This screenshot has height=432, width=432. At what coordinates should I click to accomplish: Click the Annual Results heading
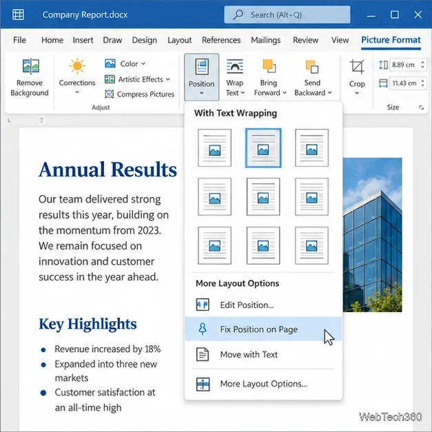tap(107, 169)
